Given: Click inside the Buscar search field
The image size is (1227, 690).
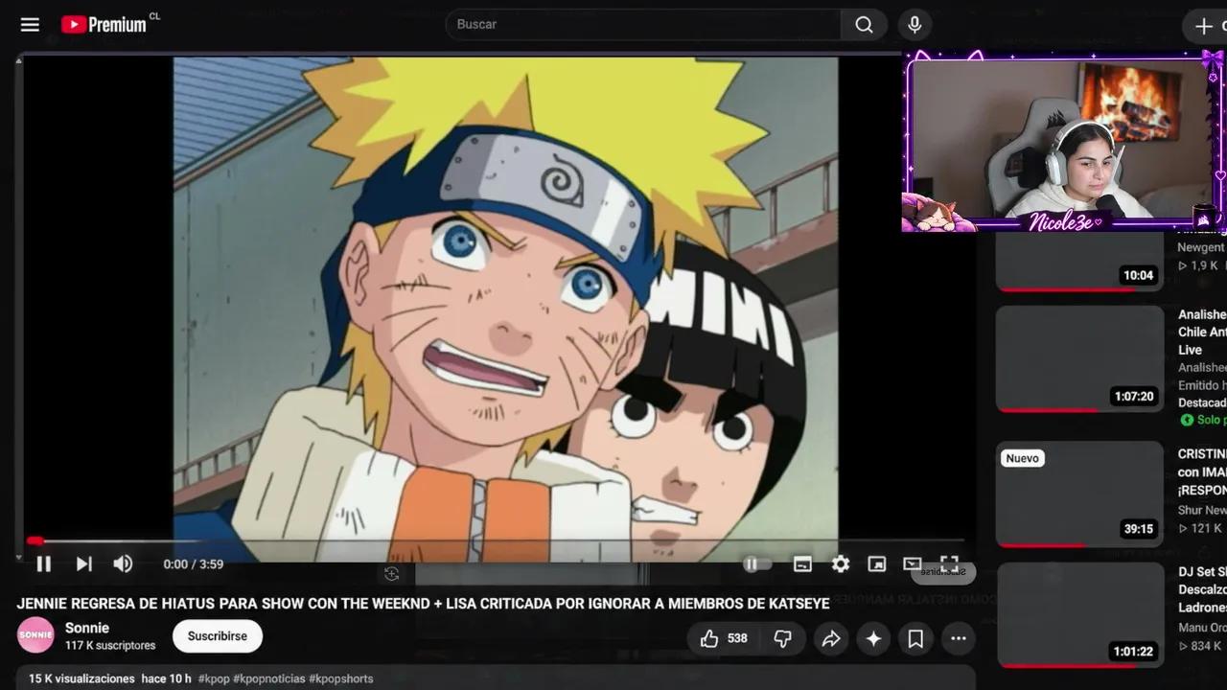Looking at the screenshot, I should 642,25.
